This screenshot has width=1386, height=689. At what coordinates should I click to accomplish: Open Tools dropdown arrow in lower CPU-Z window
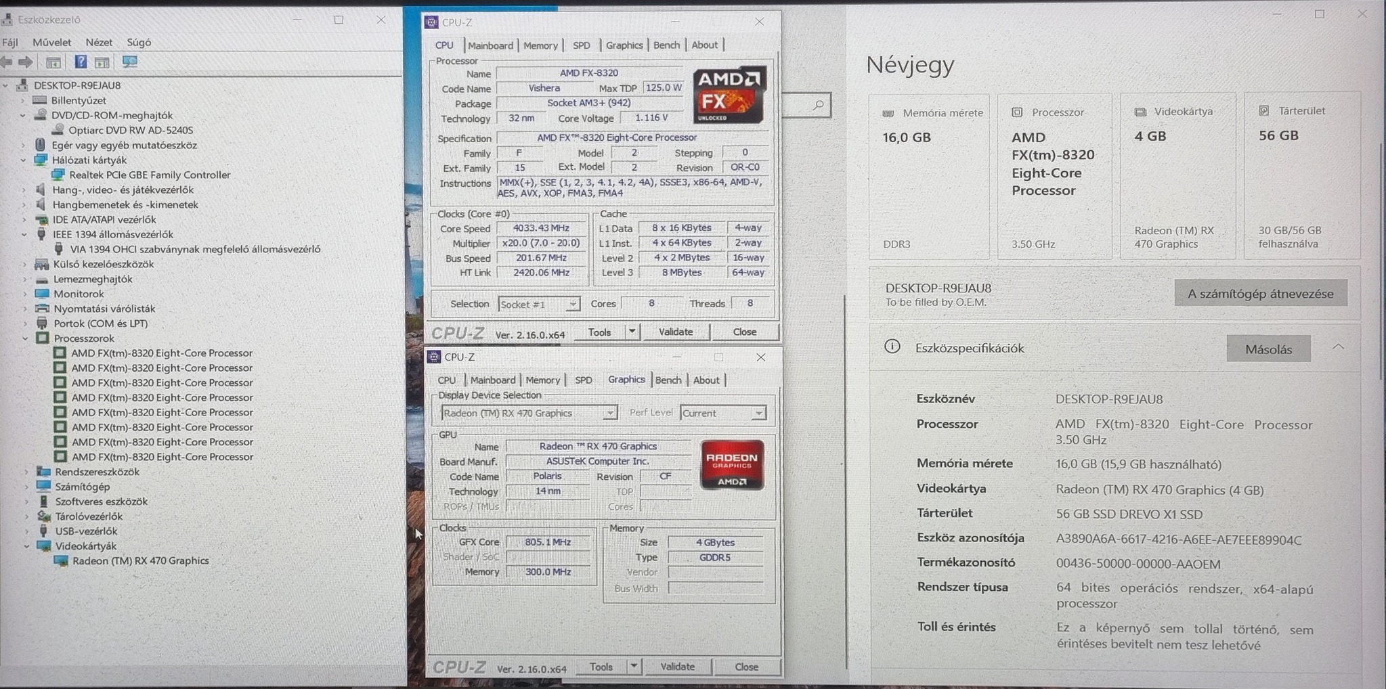(634, 666)
